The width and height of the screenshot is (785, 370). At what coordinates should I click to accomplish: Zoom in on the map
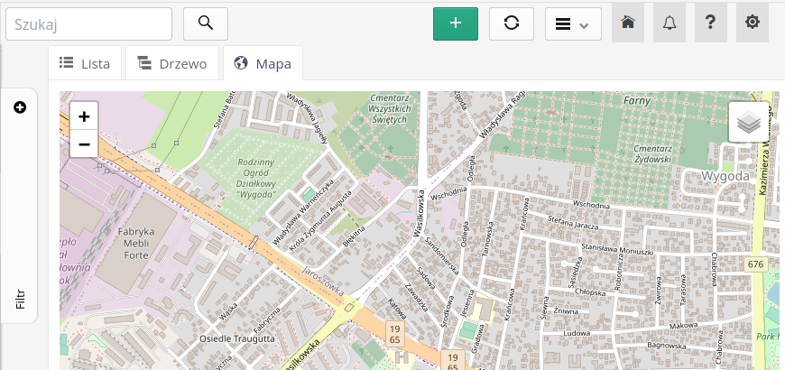(84, 116)
